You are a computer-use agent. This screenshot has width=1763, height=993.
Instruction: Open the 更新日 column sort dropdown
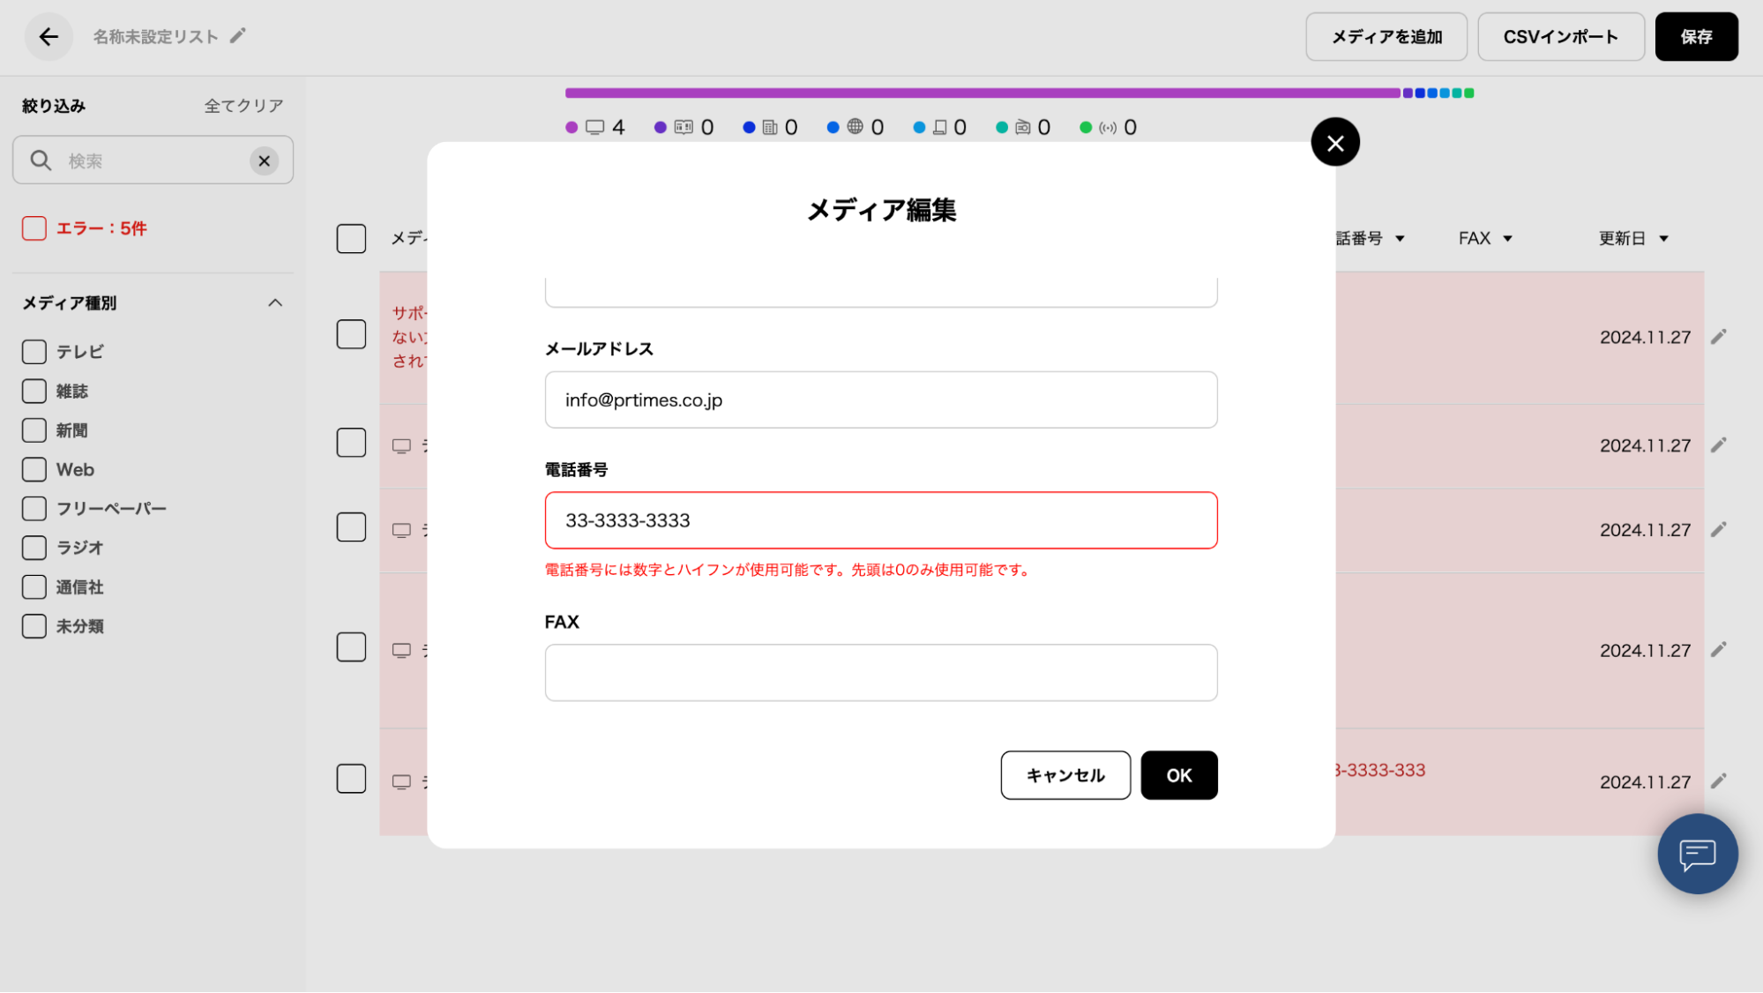pos(1663,239)
